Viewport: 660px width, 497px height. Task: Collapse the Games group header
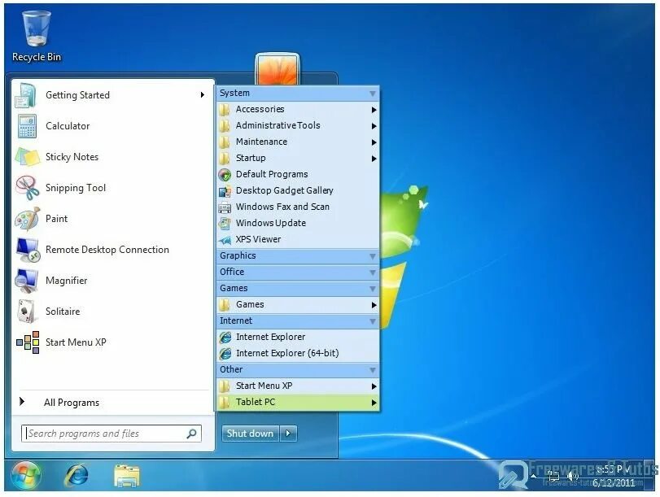coord(298,288)
